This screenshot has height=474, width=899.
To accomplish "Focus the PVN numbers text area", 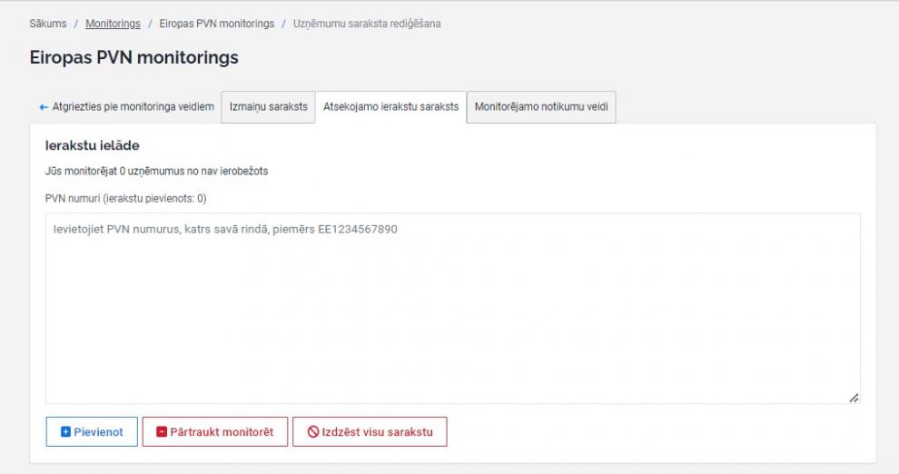I will tap(452, 309).
